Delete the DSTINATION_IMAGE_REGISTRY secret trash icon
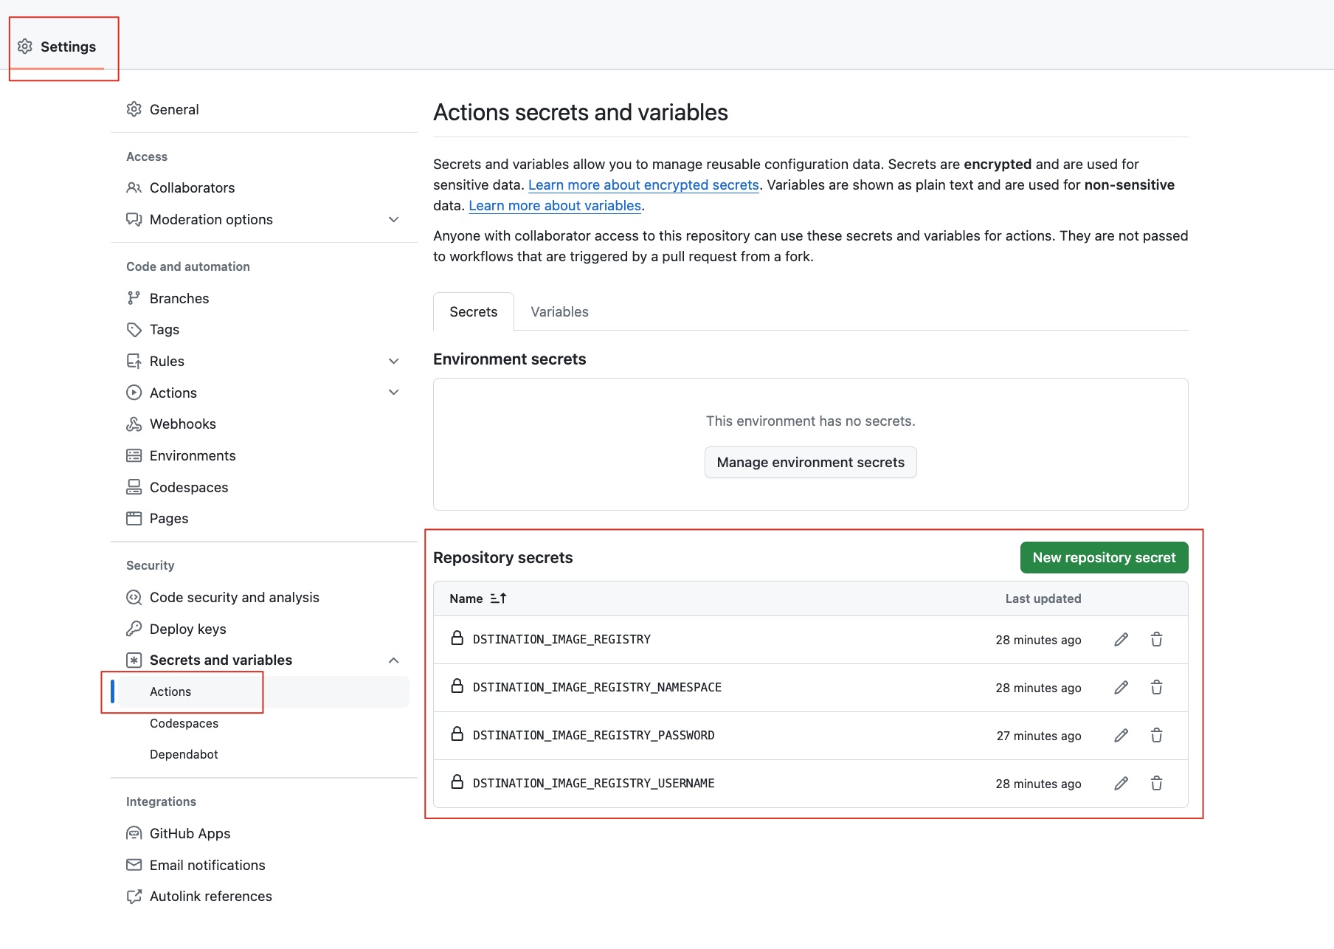Image resolution: width=1334 pixels, height=949 pixels. (1156, 640)
